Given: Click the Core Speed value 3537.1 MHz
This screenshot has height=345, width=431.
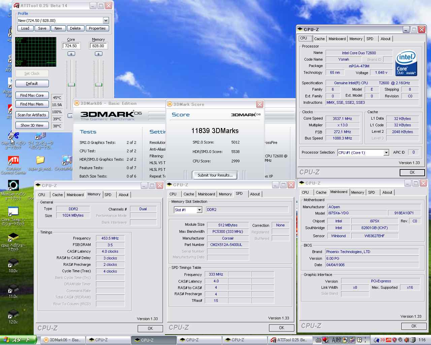Looking at the screenshot, I should coord(342,119).
